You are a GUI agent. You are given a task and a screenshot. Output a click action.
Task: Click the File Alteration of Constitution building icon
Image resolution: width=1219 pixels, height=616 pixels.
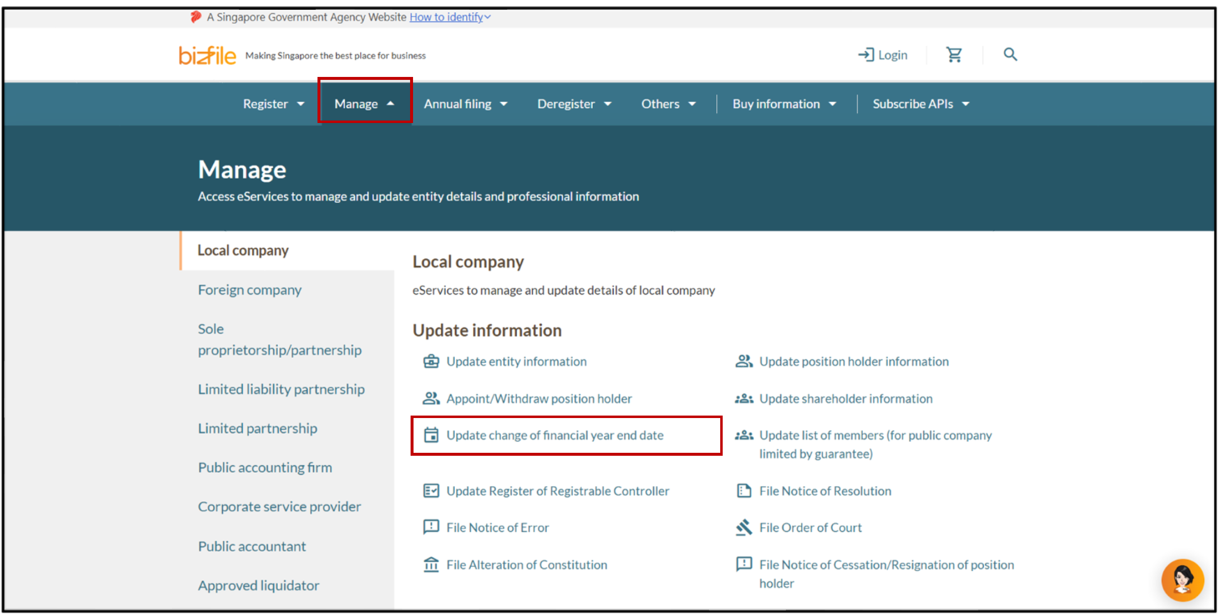[431, 565]
